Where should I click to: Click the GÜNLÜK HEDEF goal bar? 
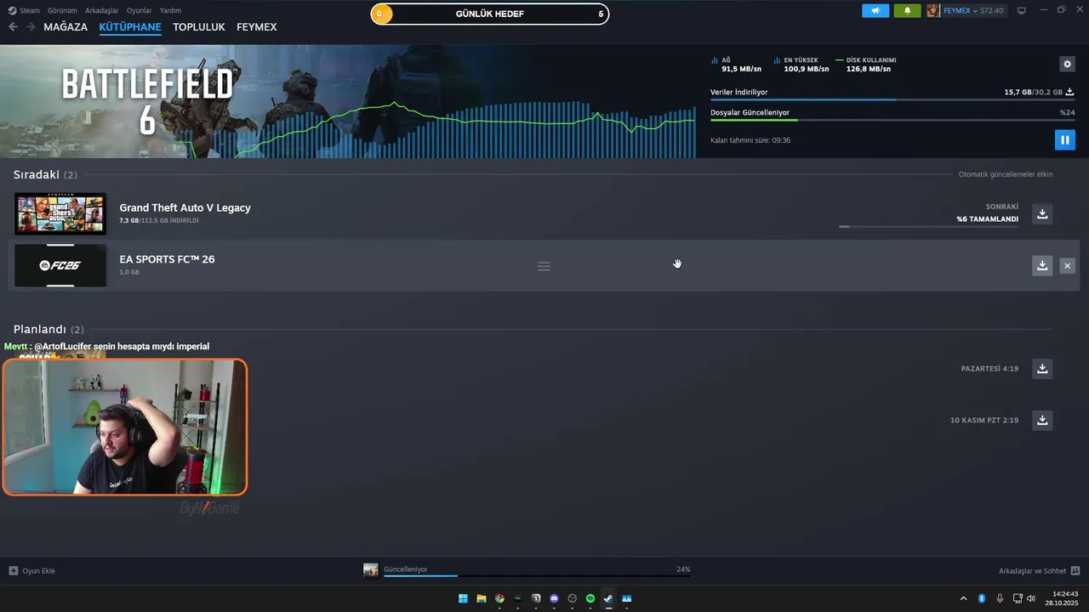tap(490, 14)
